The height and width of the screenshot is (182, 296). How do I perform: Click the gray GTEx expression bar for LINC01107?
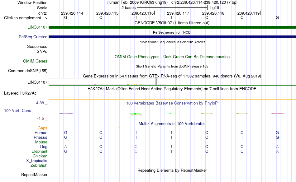click(156, 82)
